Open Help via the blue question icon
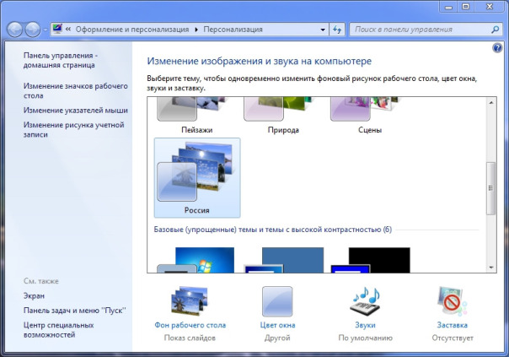The image size is (509, 357). [497, 48]
